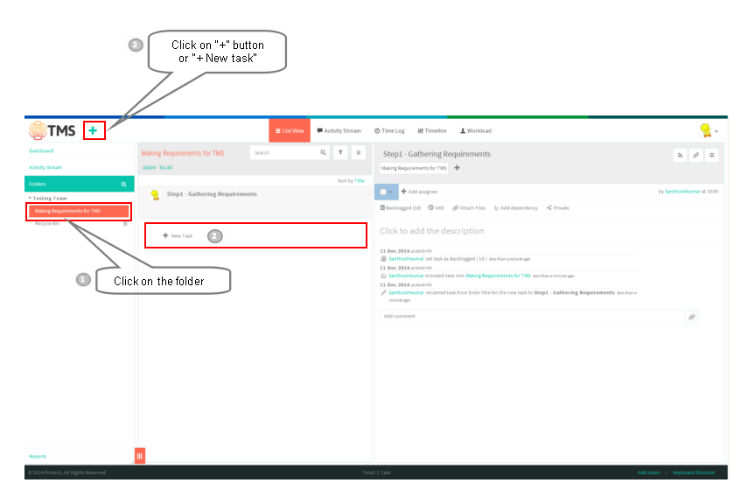Image resolution: width=741 pixels, height=490 pixels.
Task: Click the green plus button beside the TMS logo
Action: 93,130
